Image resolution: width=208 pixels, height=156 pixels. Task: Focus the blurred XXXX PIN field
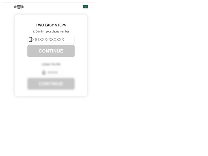click(51, 73)
